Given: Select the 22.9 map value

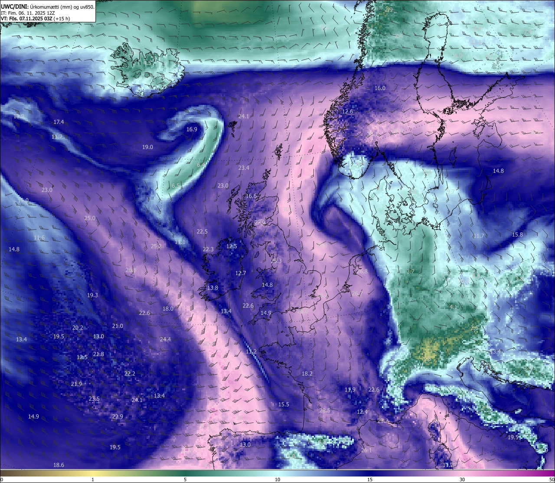Looking at the screenshot, I should (x=118, y=416).
